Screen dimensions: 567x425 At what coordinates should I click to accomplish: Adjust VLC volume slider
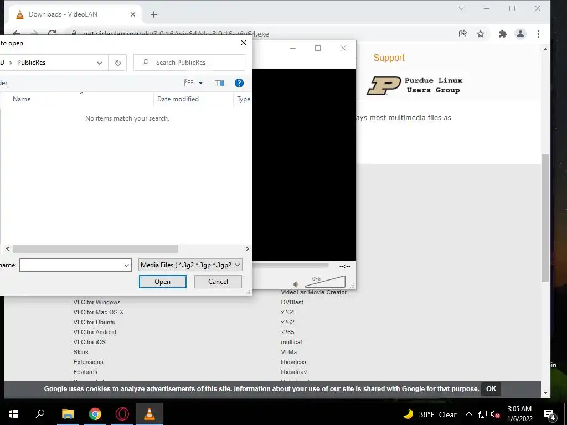tap(325, 282)
